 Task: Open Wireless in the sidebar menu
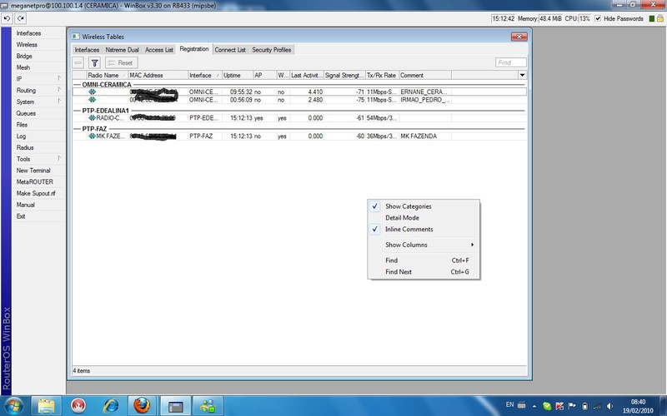(x=38, y=45)
